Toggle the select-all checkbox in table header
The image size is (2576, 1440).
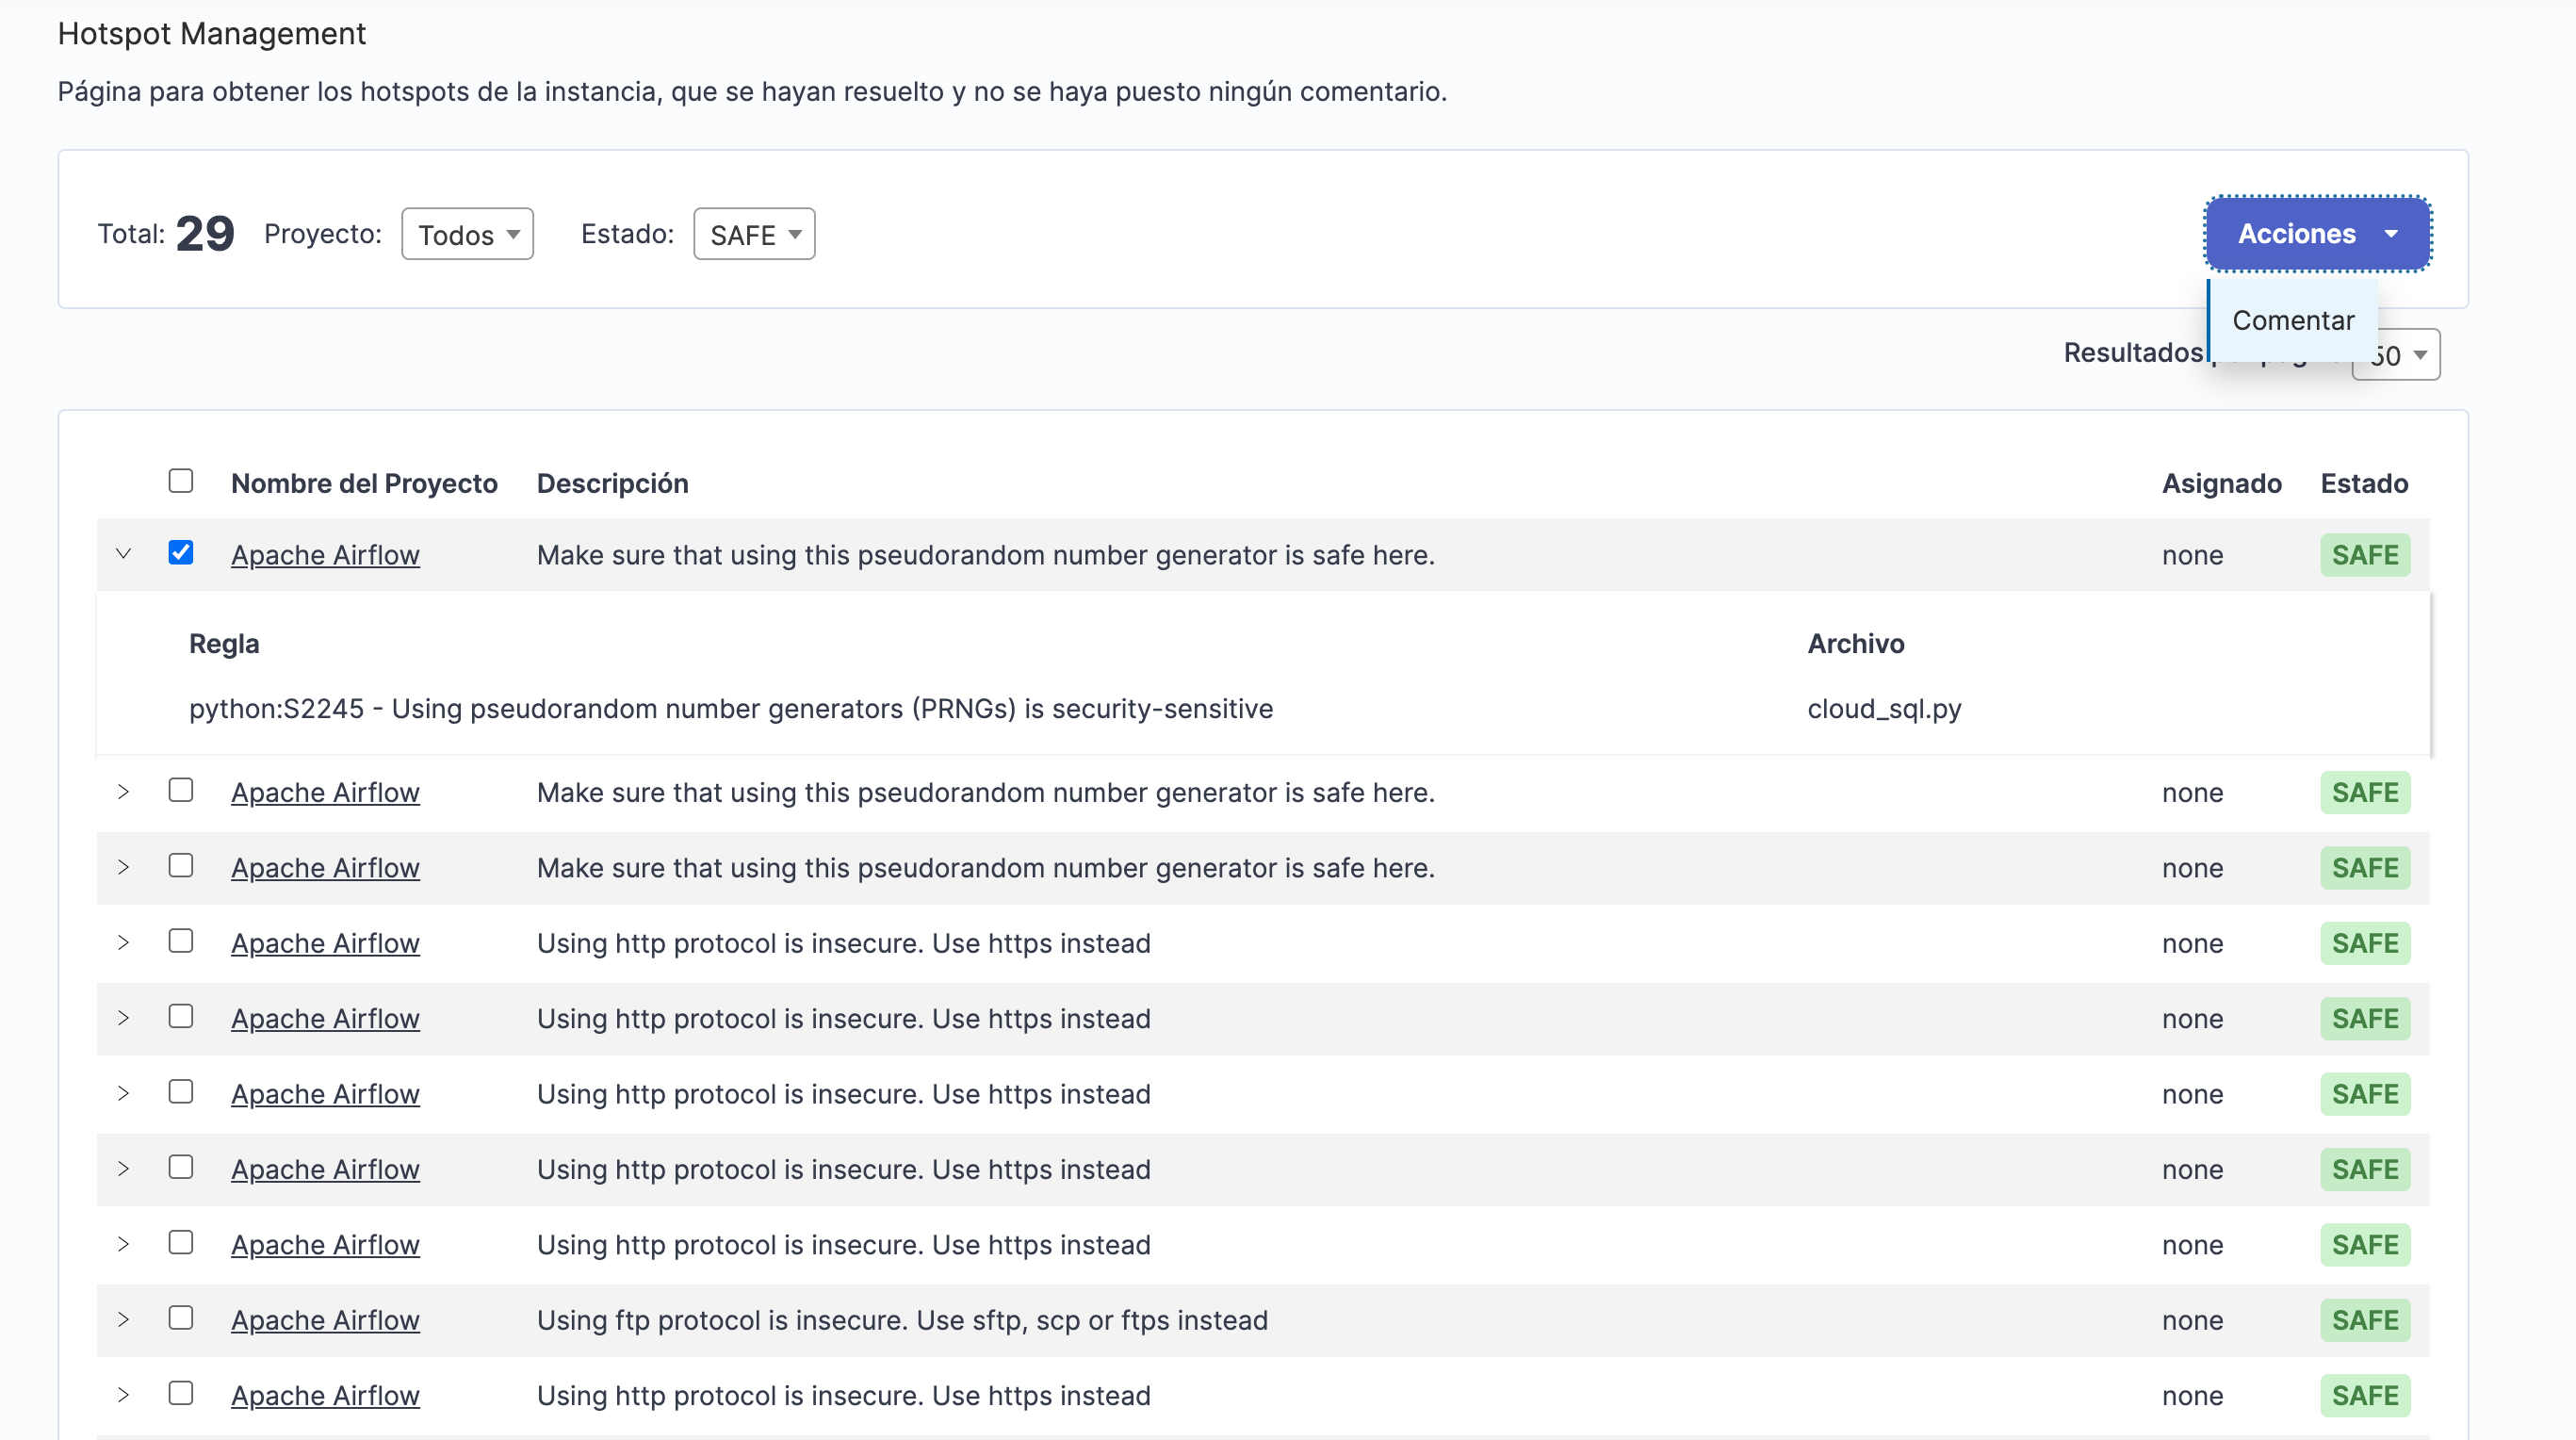181,481
